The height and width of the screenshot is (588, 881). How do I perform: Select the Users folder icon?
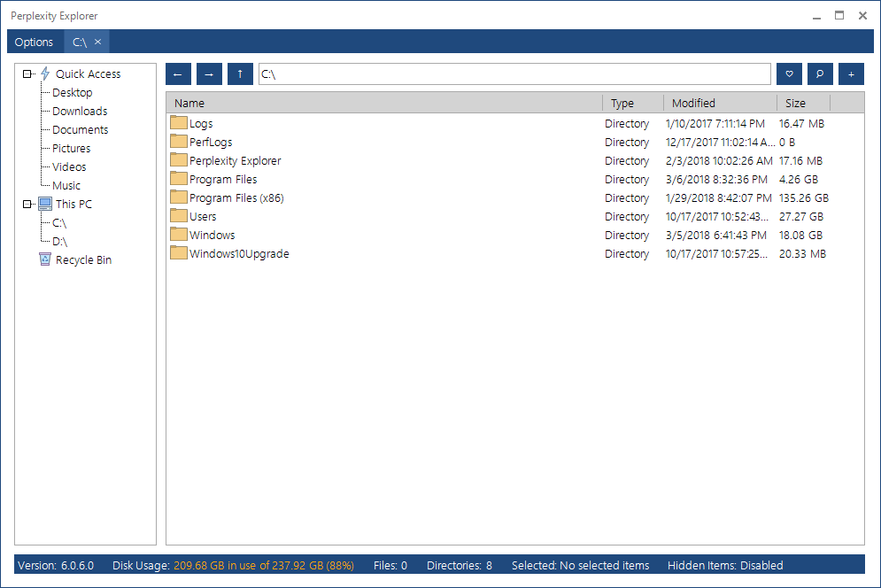point(179,215)
